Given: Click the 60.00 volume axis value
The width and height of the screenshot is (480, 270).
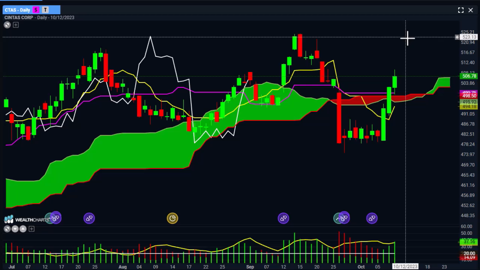Looking at the screenshot, I should coord(466,226).
